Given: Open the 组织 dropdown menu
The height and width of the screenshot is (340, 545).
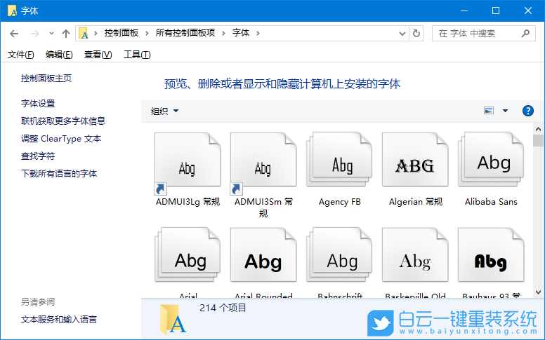Looking at the screenshot, I should [x=165, y=111].
